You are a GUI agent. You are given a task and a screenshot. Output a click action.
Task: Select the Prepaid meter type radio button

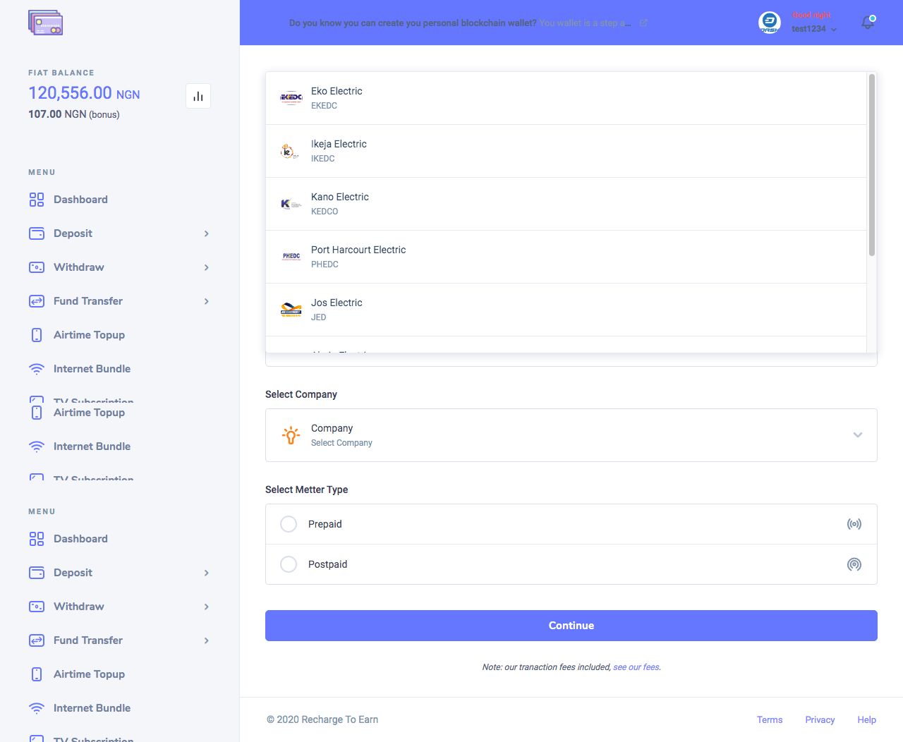click(x=289, y=524)
